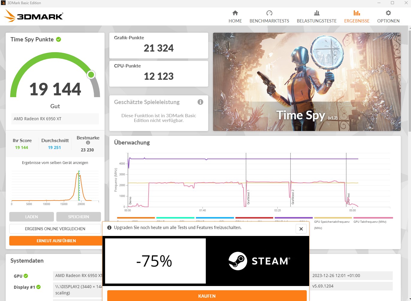Image resolution: width=411 pixels, height=301 pixels.
Task: Toggle the teal GPU temperature legend swatch
Action: [175, 218]
